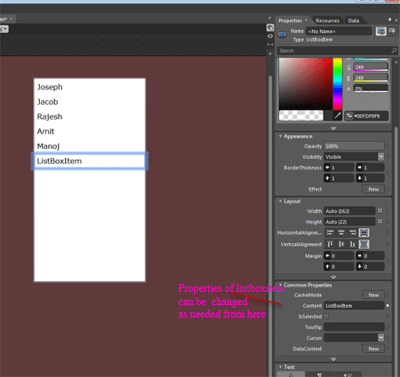This screenshot has width=400, height=377.
Task: Click New button next to Effect
Action: (x=373, y=189)
